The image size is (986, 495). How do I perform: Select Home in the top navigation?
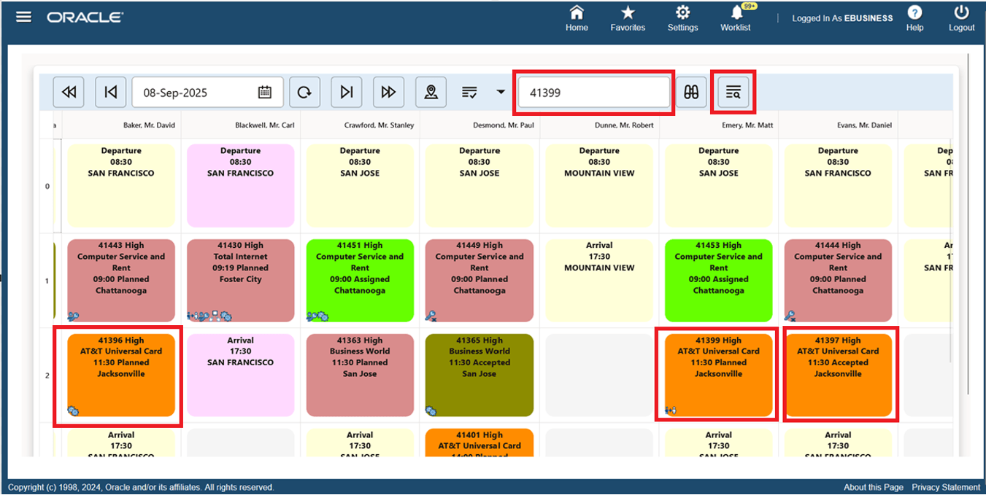click(577, 17)
